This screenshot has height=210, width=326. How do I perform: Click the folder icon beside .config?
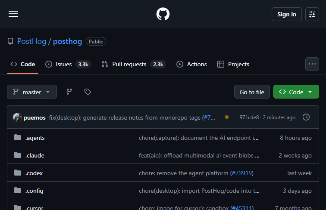click(x=18, y=190)
